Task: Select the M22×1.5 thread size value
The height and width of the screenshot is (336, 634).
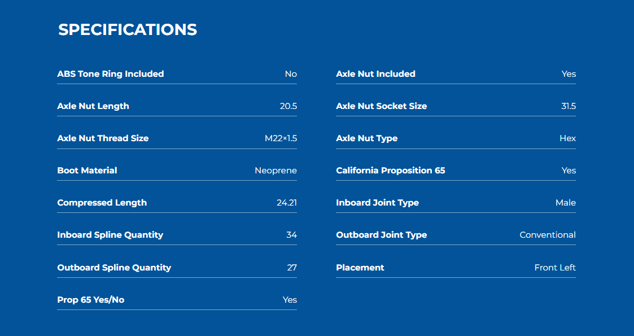Action: pyautogui.click(x=281, y=138)
